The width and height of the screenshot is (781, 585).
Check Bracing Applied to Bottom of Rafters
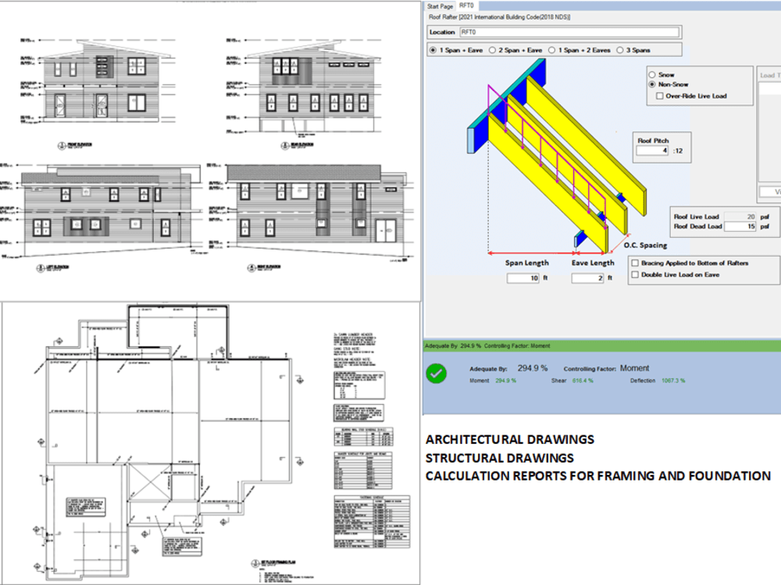click(x=636, y=262)
